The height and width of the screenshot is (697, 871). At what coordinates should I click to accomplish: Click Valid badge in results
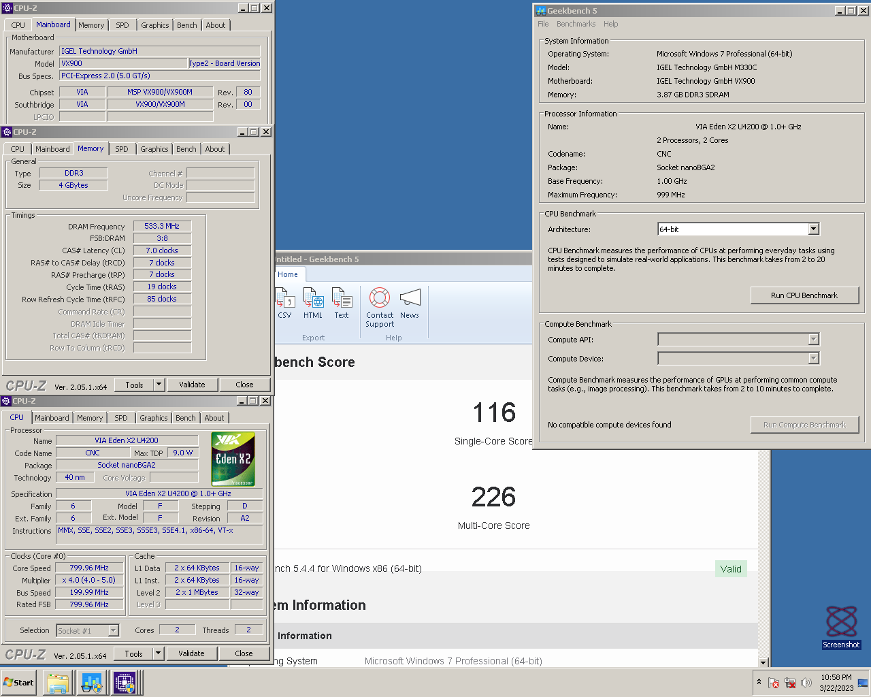[x=731, y=569]
